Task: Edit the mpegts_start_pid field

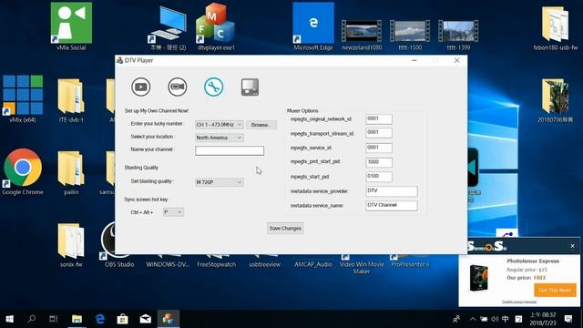Action: (x=379, y=176)
